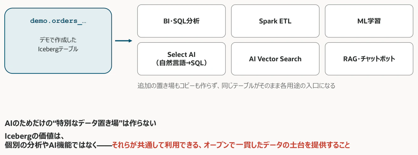Image resolution: width=418 pixels, height=155 pixels.
Task: Click the Icebergテーブル label in the card
Action: (x=58, y=49)
